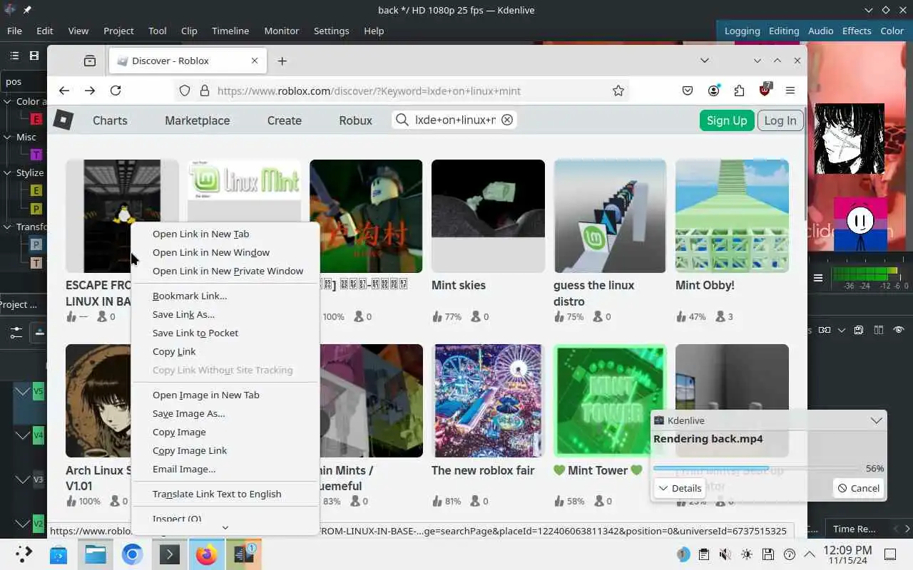
Task: Click the Roblox Log In button
Action: pos(780,120)
